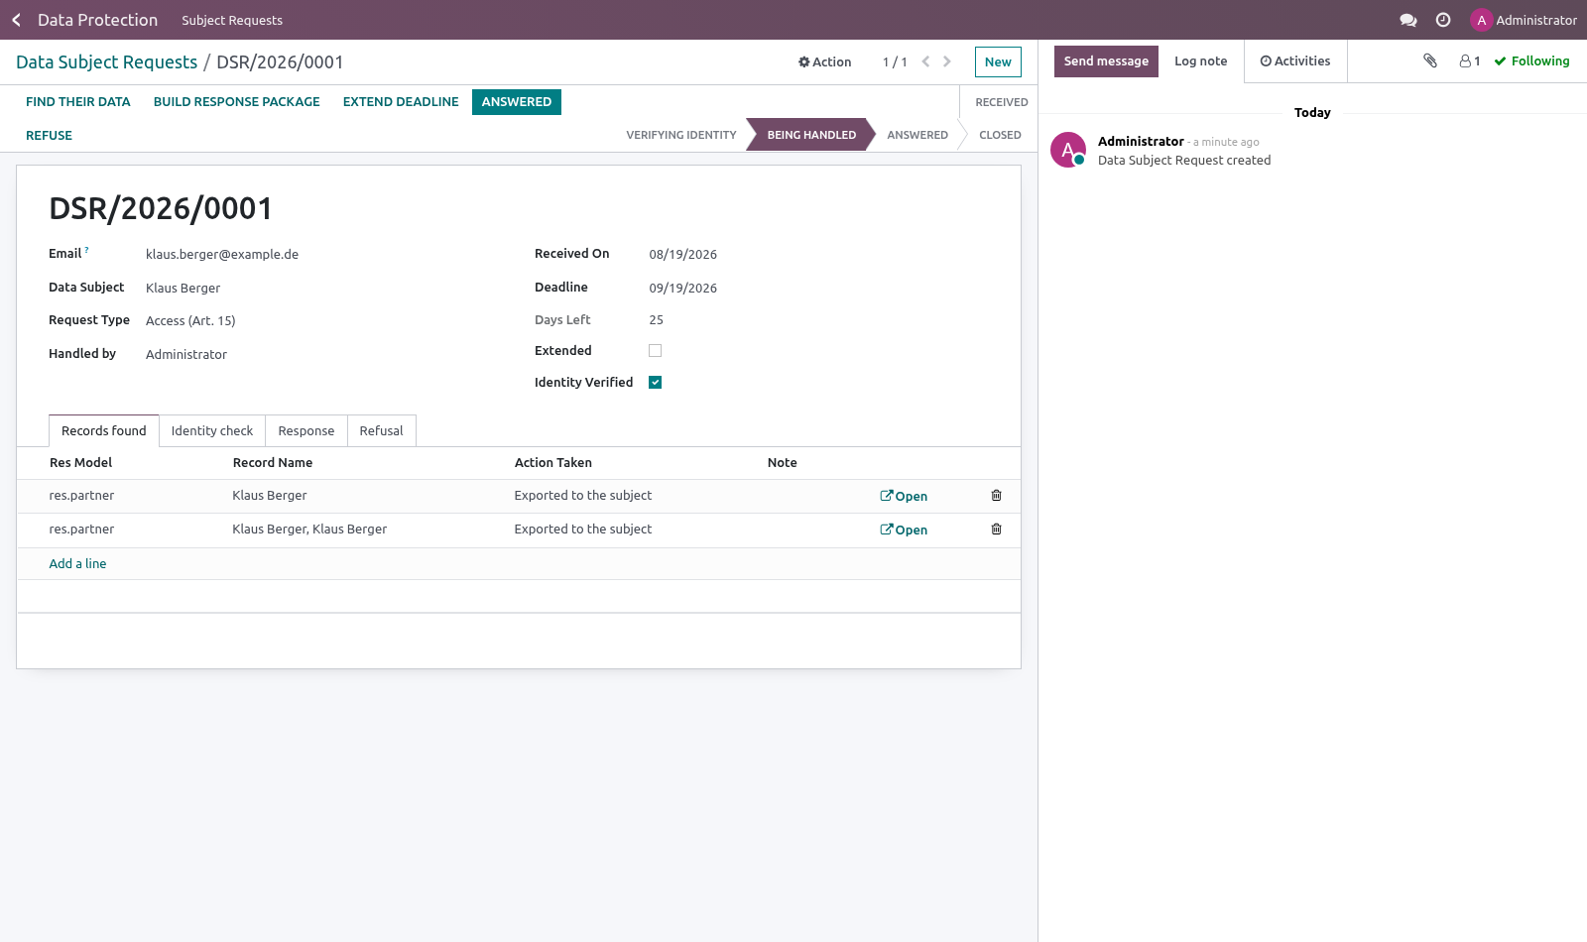Open the activities clock icon in top bar

point(1443,20)
